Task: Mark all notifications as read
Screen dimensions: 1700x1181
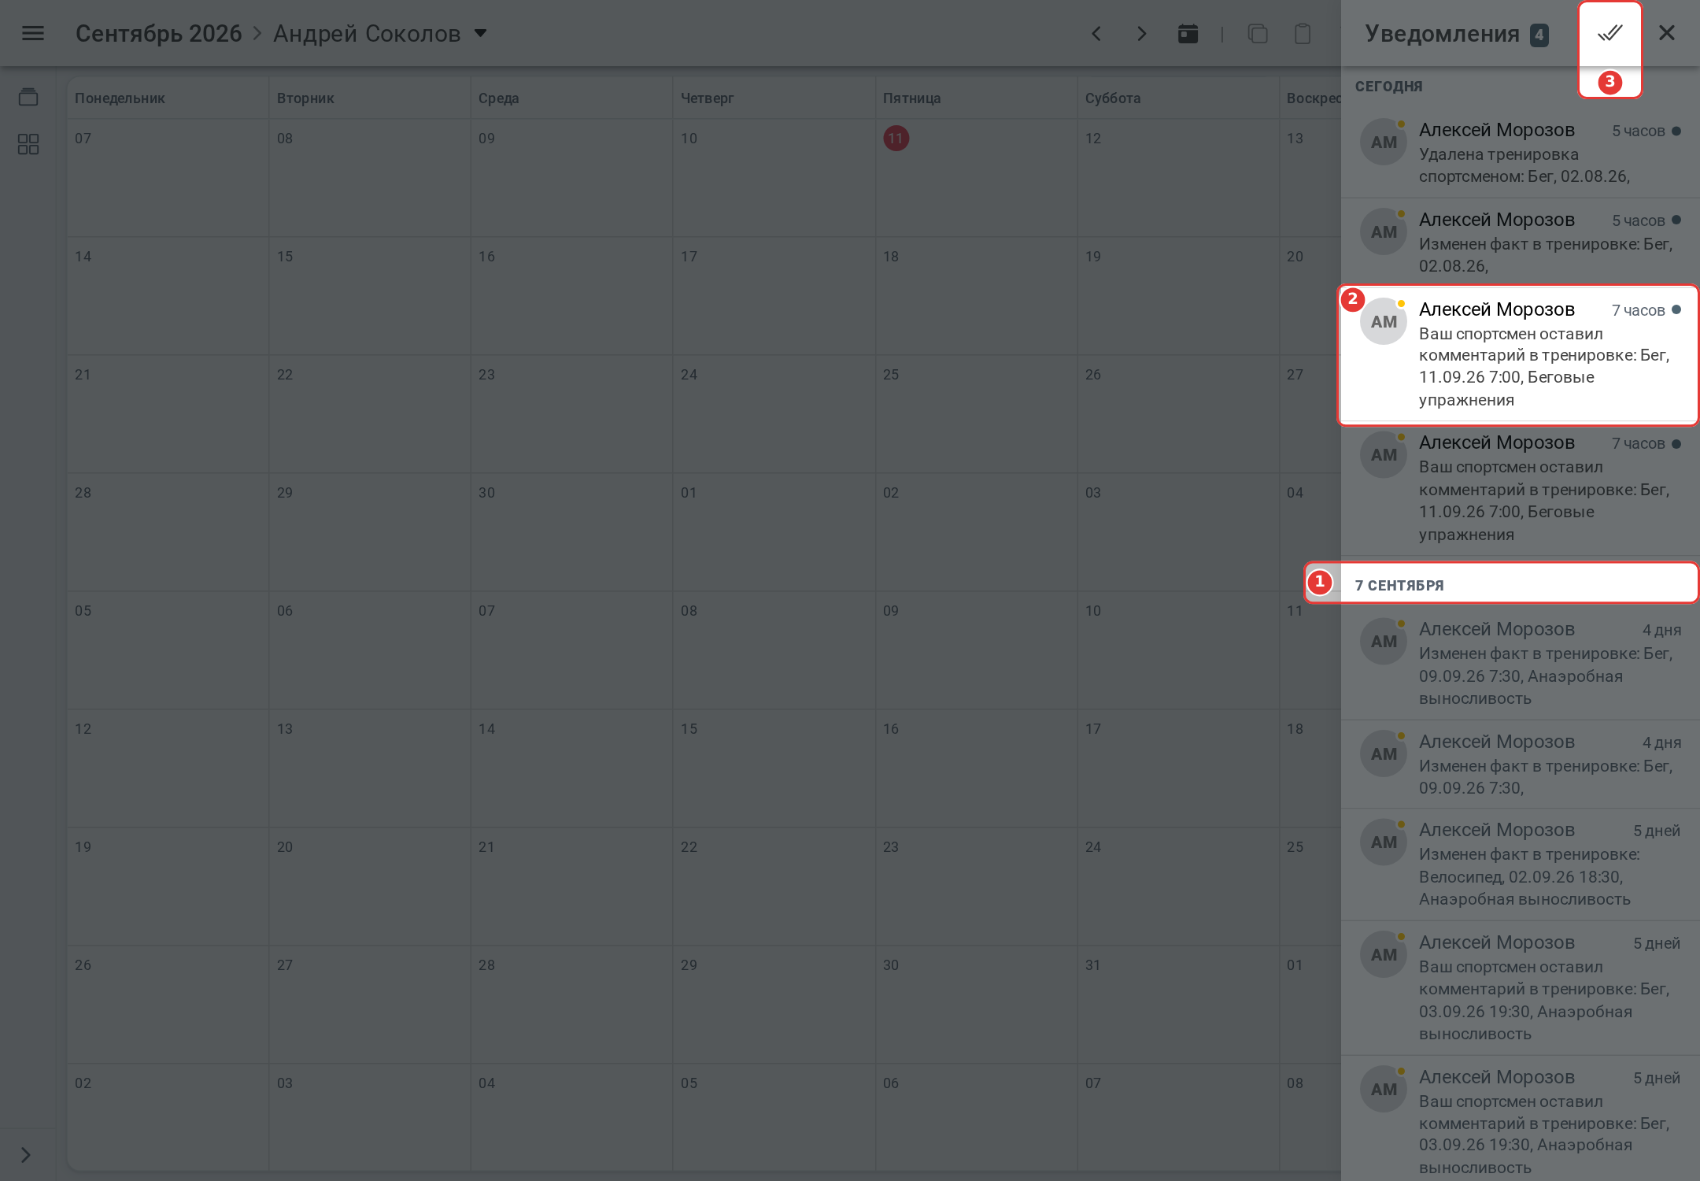Action: (1609, 33)
